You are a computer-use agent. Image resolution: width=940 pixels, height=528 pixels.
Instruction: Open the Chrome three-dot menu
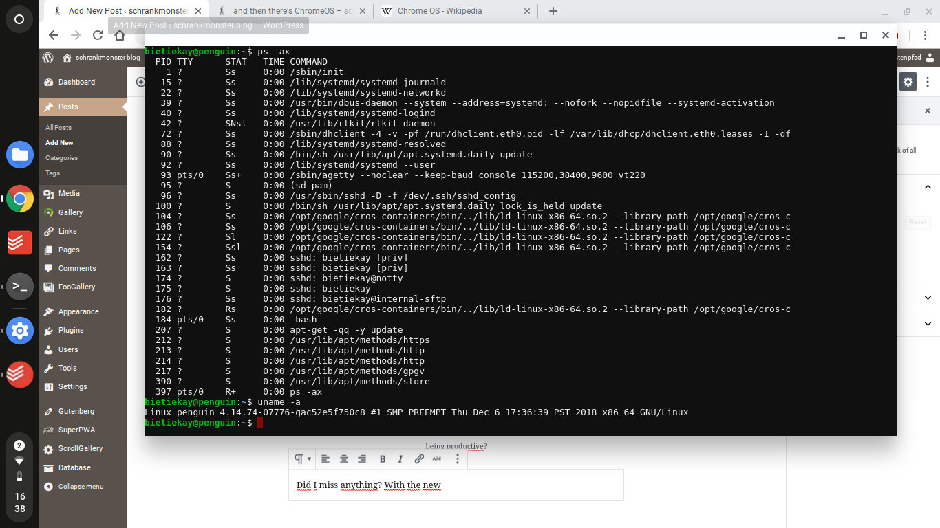(x=926, y=35)
